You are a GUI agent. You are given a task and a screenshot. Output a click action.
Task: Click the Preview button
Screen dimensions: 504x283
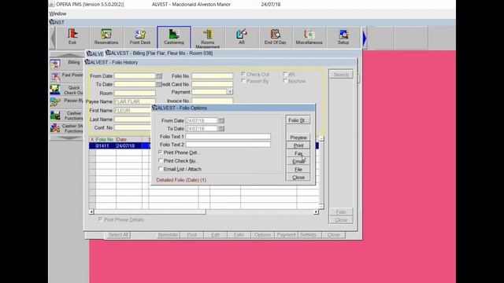[x=298, y=138]
